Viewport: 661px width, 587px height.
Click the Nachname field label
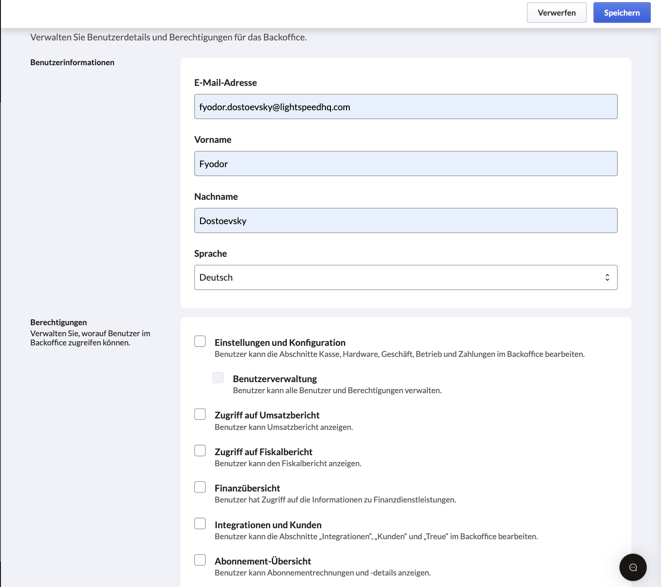pos(216,197)
